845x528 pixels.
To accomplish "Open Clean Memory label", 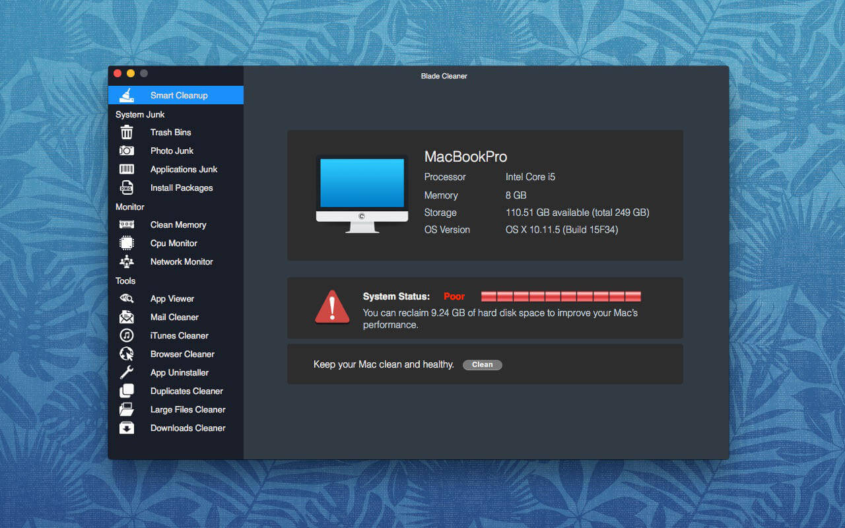I will click(178, 224).
